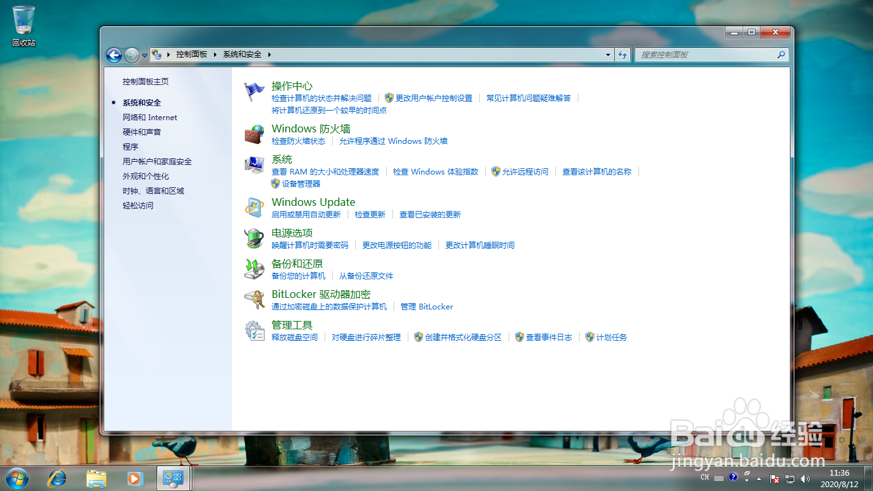
Task: Expand arrow after 系统和安全 breadcrumb
Action: click(x=270, y=55)
